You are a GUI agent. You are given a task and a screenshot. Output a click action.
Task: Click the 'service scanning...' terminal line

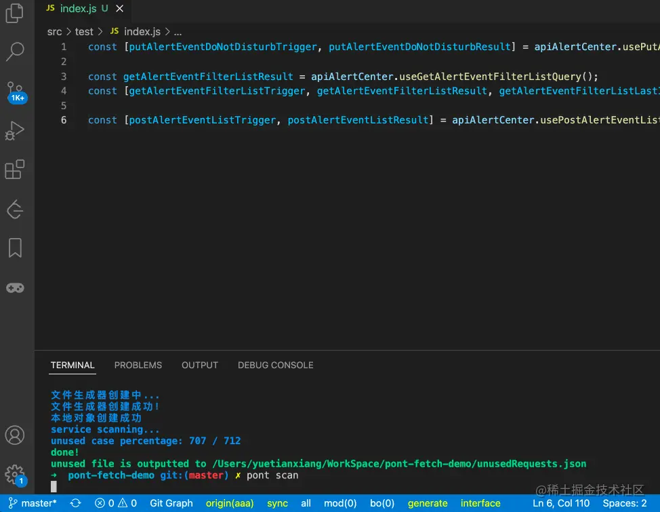click(105, 429)
